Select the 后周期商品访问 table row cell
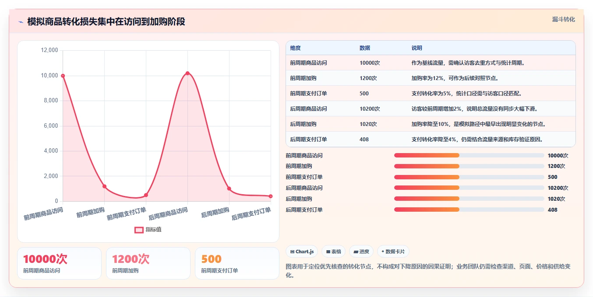 (308, 109)
